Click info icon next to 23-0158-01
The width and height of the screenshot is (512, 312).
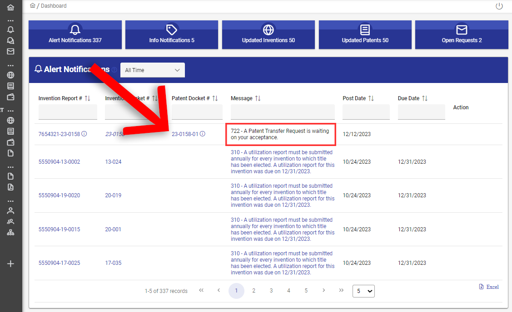(203, 134)
